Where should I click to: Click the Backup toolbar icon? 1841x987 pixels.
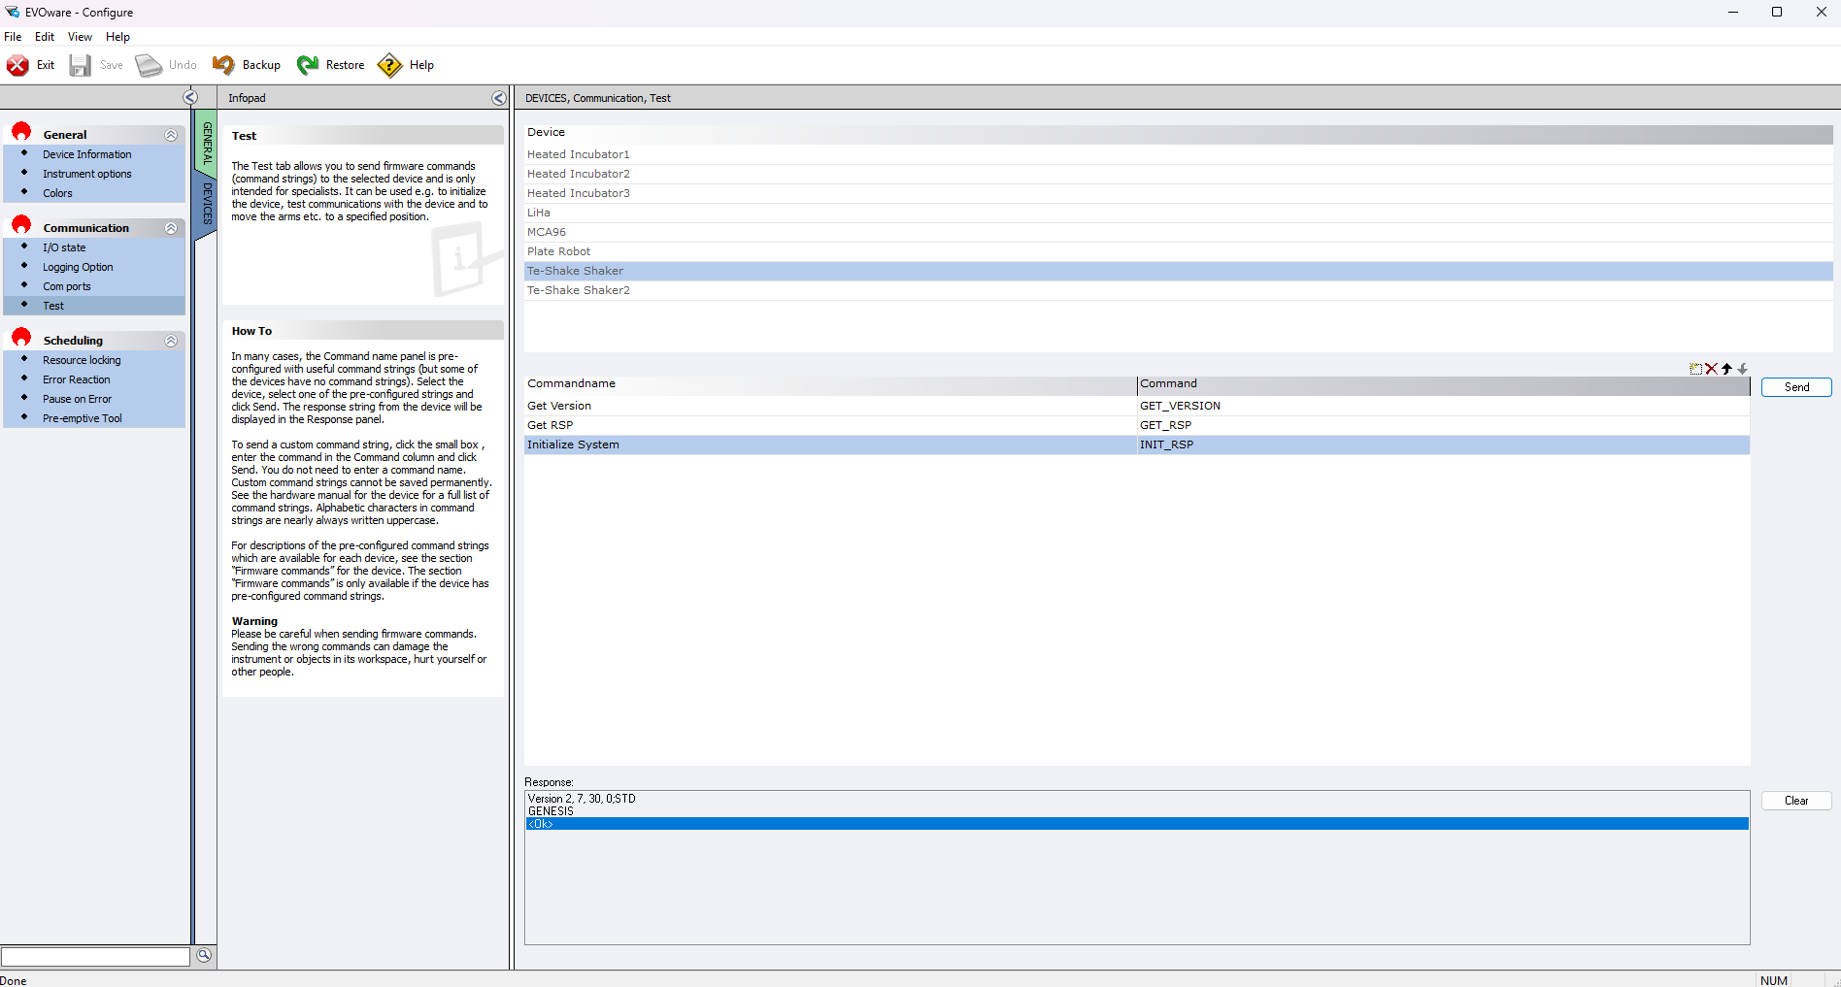pyautogui.click(x=223, y=65)
